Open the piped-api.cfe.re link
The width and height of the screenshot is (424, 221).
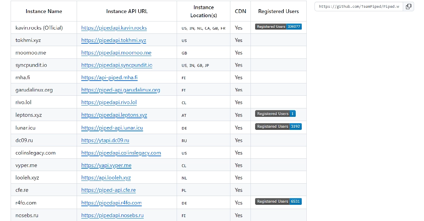point(108,190)
